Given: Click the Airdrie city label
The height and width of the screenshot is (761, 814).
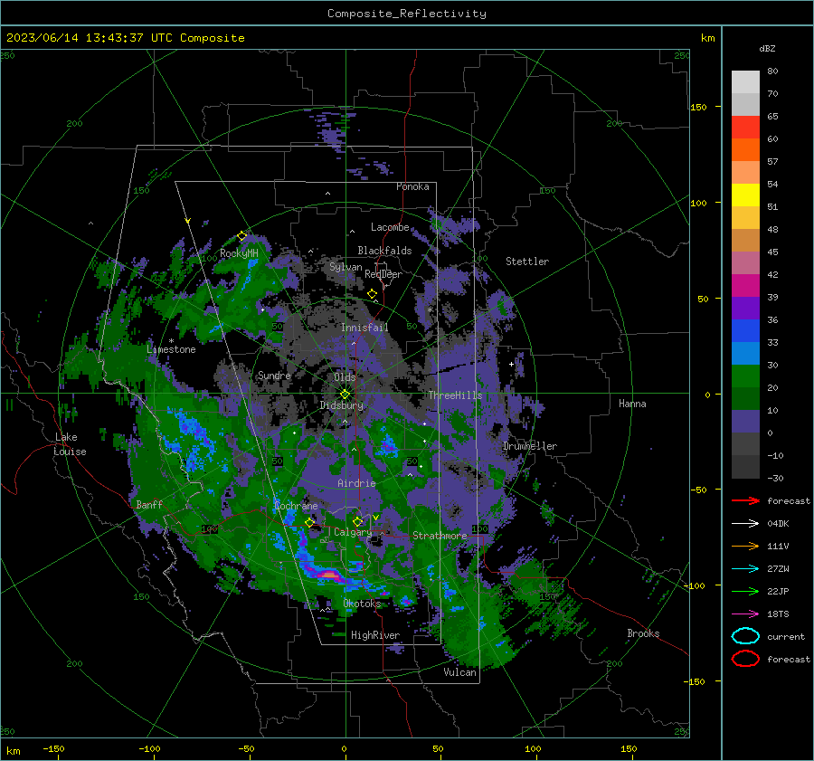Looking at the screenshot, I should pyautogui.click(x=356, y=483).
